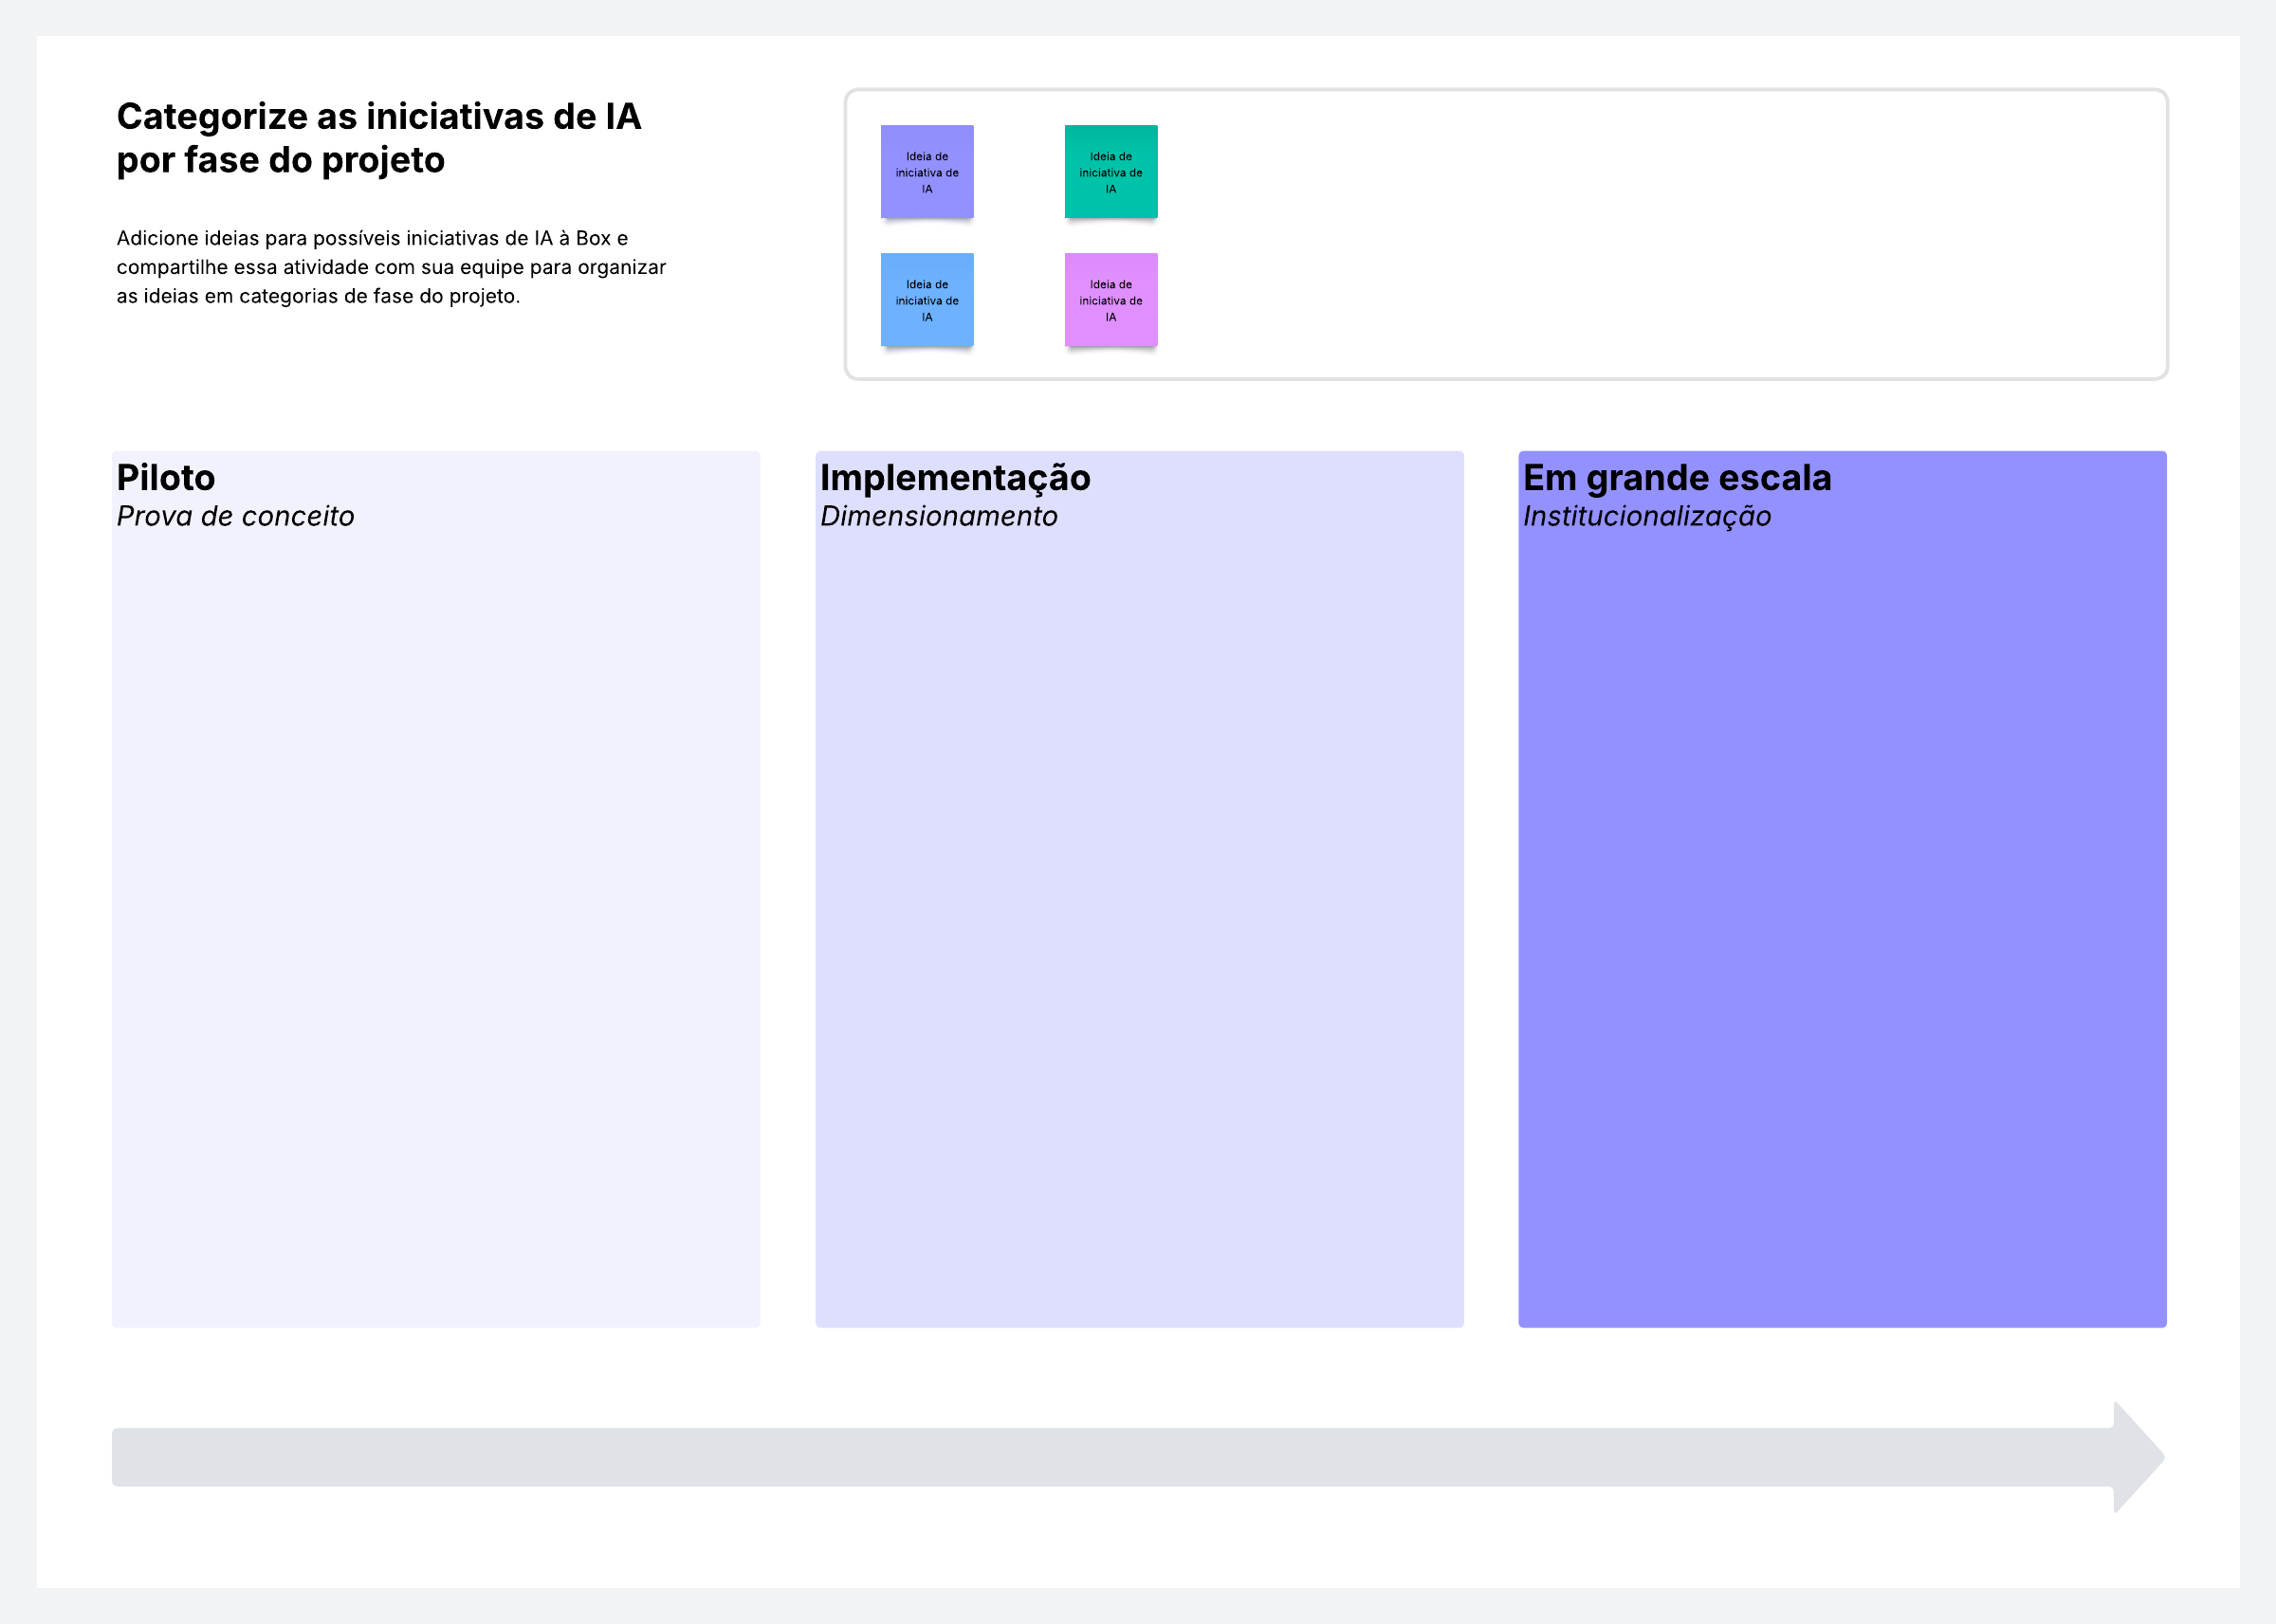Click the 'Piloto' column heading

pyautogui.click(x=166, y=478)
